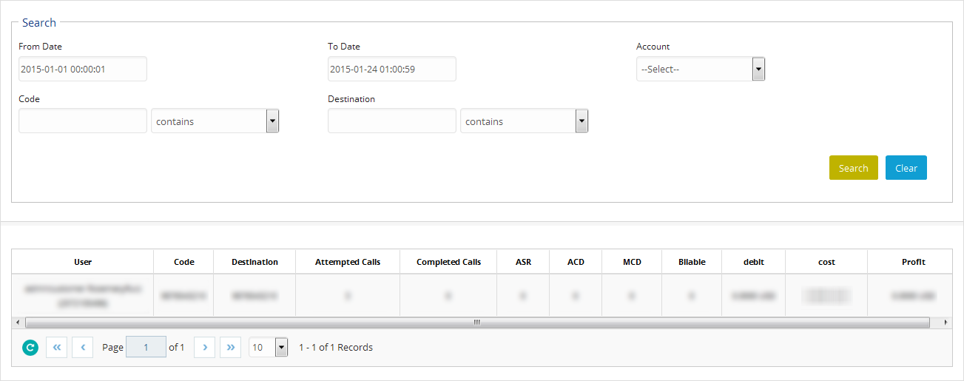964x381 pixels.
Task: Edit the page number field
Action: (x=146, y=347)
